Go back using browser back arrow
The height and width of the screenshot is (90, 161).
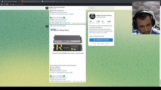pyautogui.click(x=2, y=4)
